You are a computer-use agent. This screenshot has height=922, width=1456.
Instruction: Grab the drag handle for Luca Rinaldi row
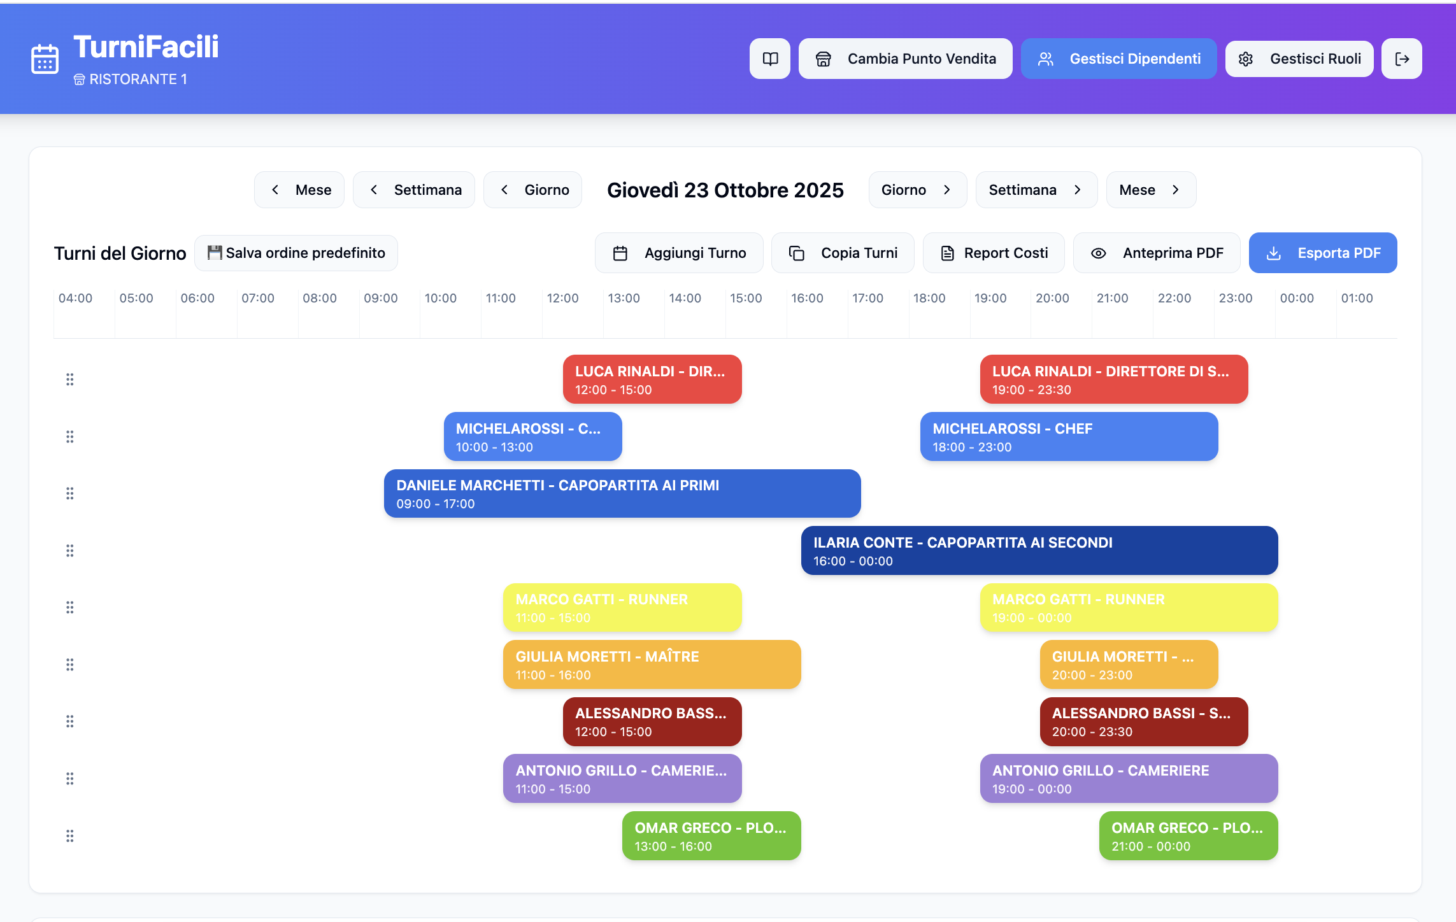point(70,379)
